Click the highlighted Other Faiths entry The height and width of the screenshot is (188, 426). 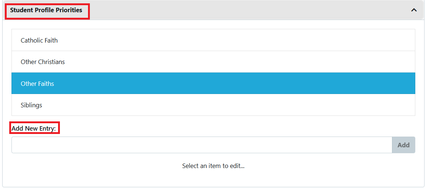[x=37, y=84]
